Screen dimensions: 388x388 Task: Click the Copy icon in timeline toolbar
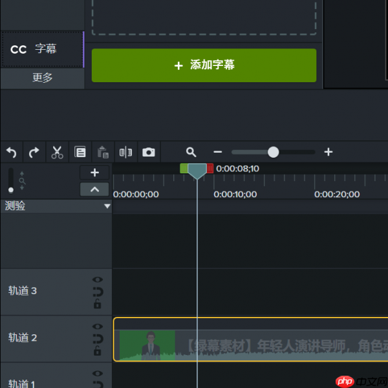click(80, 153)
